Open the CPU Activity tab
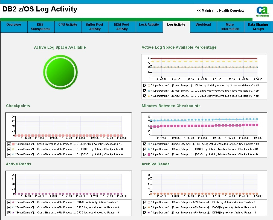273x220 pixels. pos(68,27)
